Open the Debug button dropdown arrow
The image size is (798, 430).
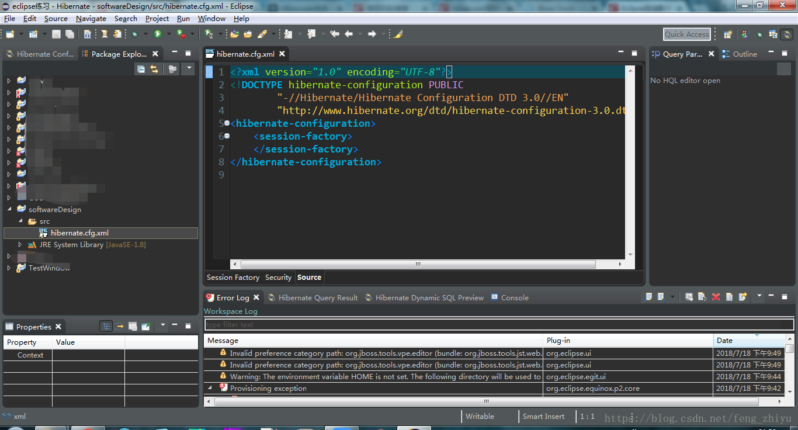(145, 34)
